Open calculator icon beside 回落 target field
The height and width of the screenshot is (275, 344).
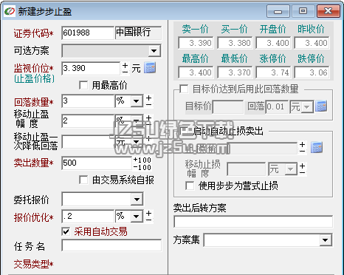(x=321, y=106)
